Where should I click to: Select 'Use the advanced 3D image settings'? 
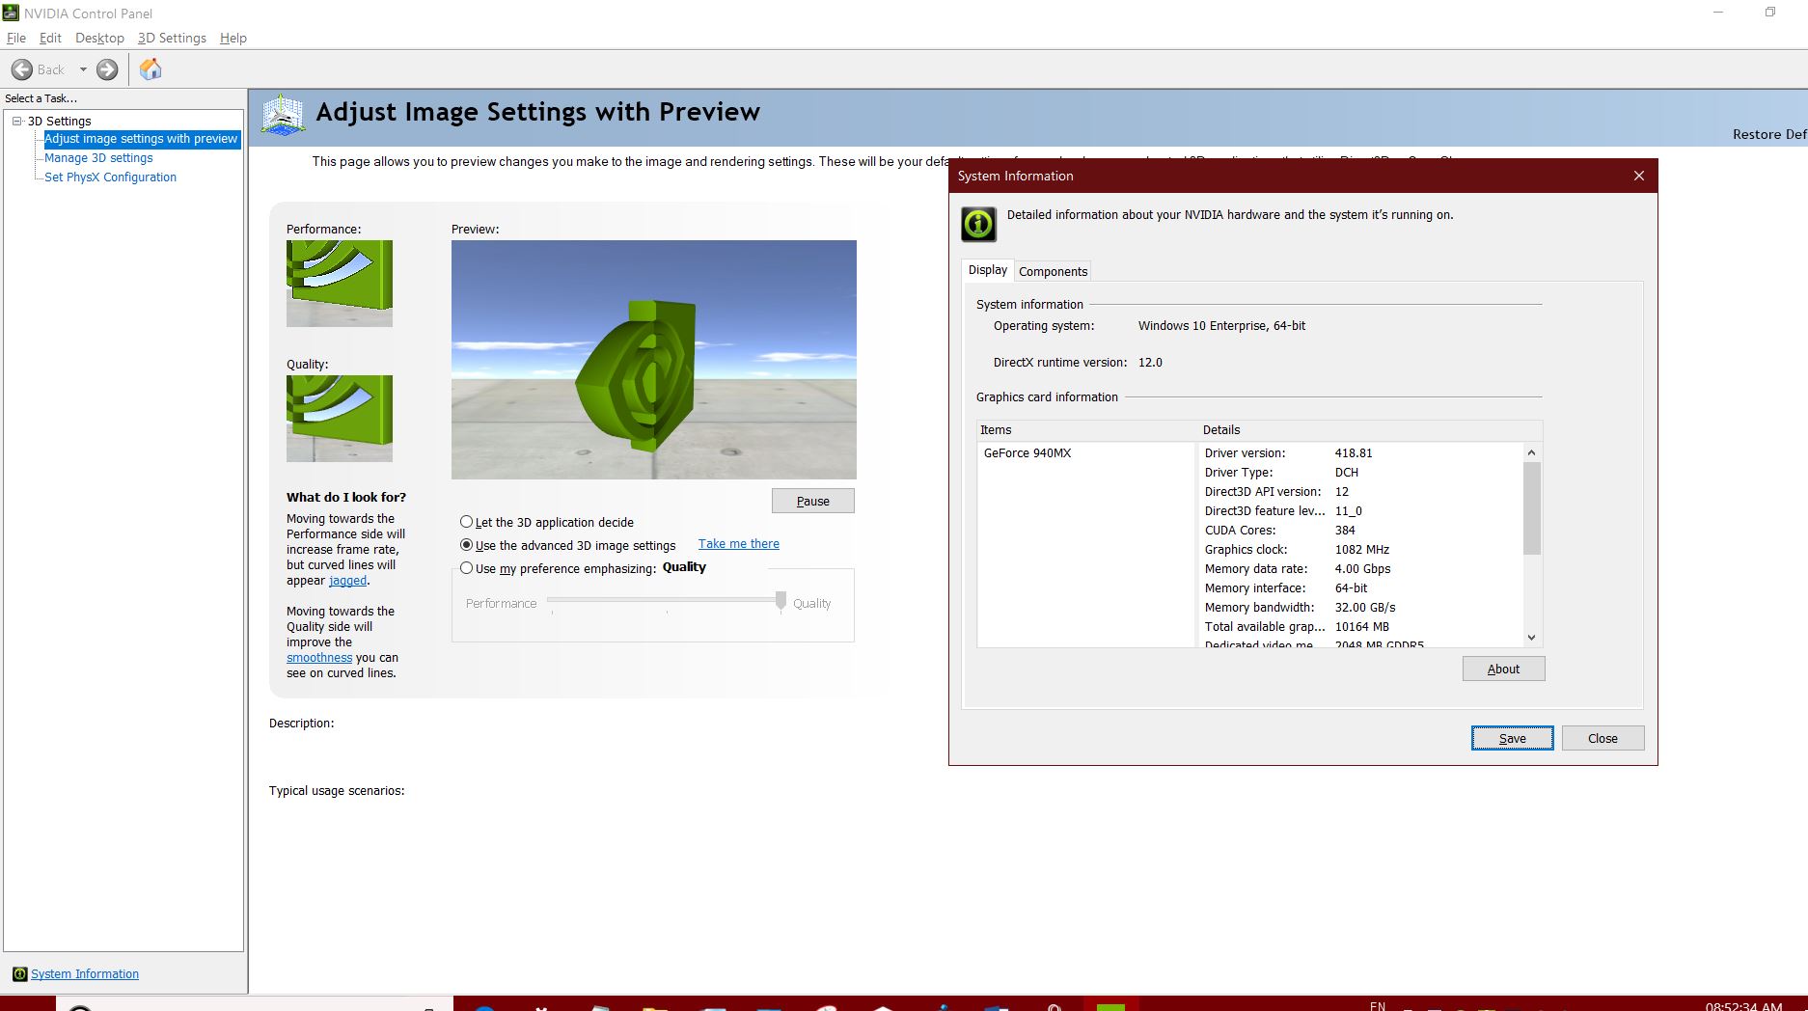[466, 545]
